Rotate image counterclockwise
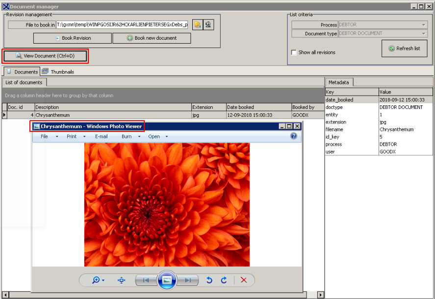This screenshot has width=435, height=299. 209,280
